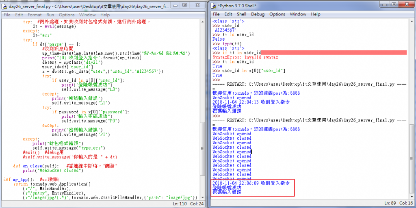Screen dimensions: 416x208
Task: Click the self.write_message("P1") line
Action: [81, 134]
